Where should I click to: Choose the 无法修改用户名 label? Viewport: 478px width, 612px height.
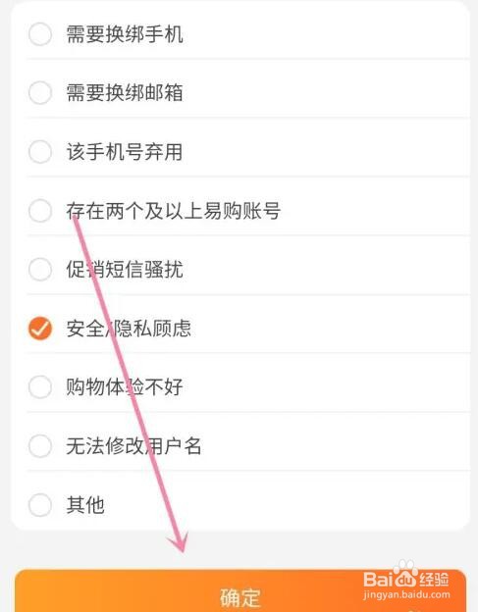click(x=133, y=446)
